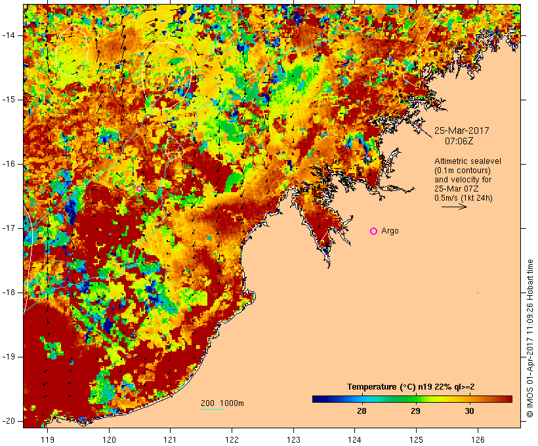Click the '126' longitude axis label

478,439
